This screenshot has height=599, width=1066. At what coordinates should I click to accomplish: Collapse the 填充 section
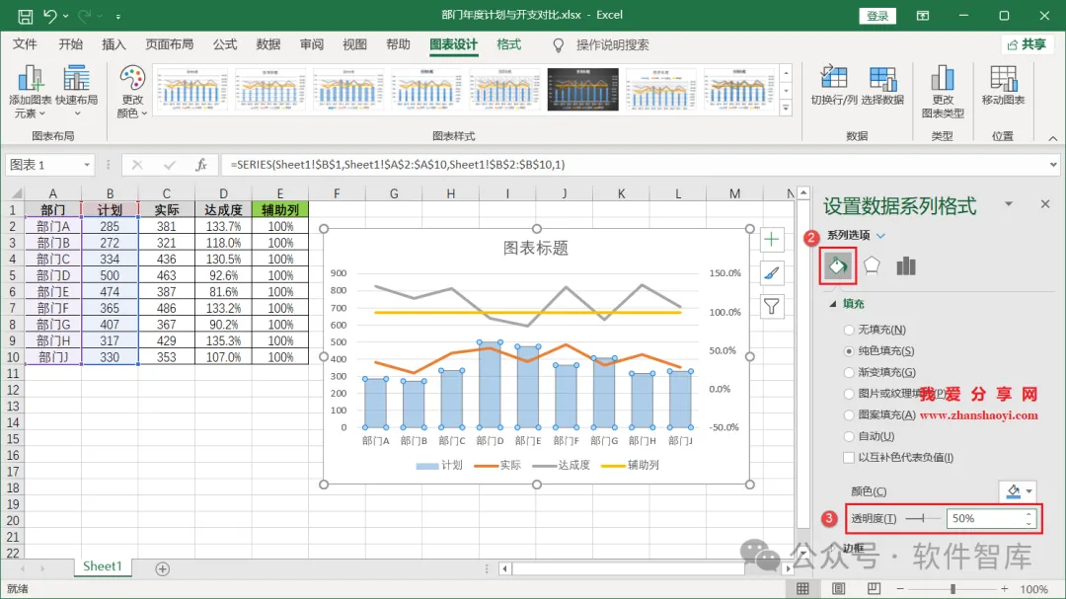pos(833,304)
